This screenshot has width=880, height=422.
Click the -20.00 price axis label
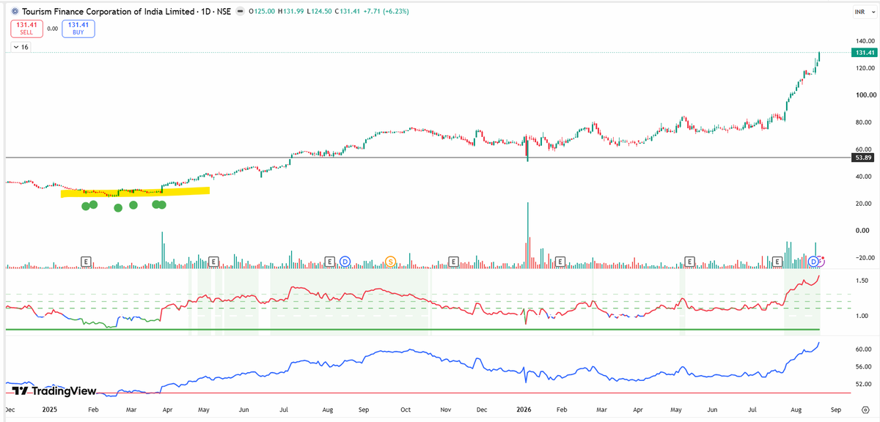pos(864,258)
